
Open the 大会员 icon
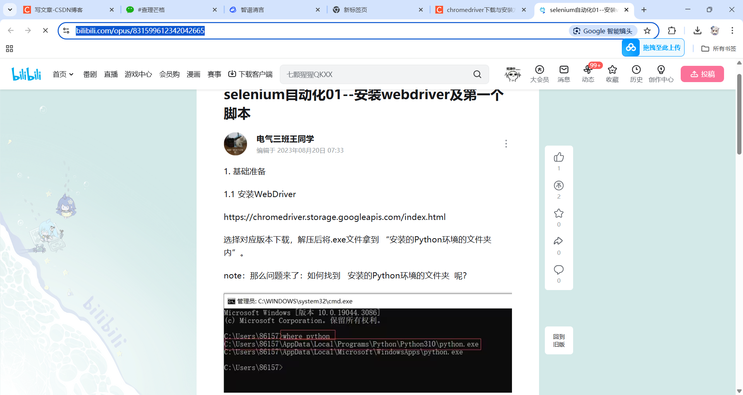point(539,74)
